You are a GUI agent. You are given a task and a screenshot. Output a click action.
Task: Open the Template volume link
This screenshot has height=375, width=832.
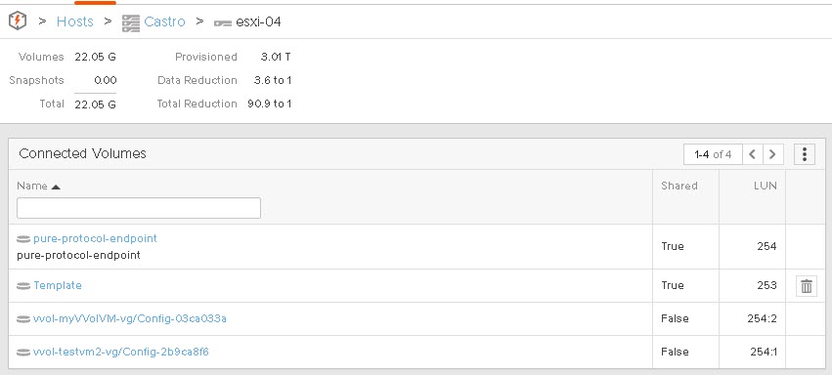click(58, 285)
